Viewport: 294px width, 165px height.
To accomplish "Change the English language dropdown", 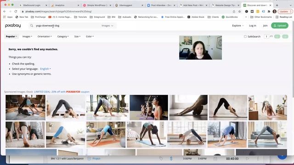I will pos(45,69).
